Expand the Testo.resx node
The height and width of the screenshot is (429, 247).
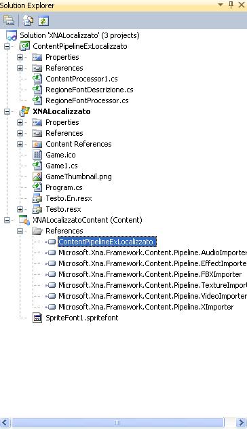click(x=20, y=209)
